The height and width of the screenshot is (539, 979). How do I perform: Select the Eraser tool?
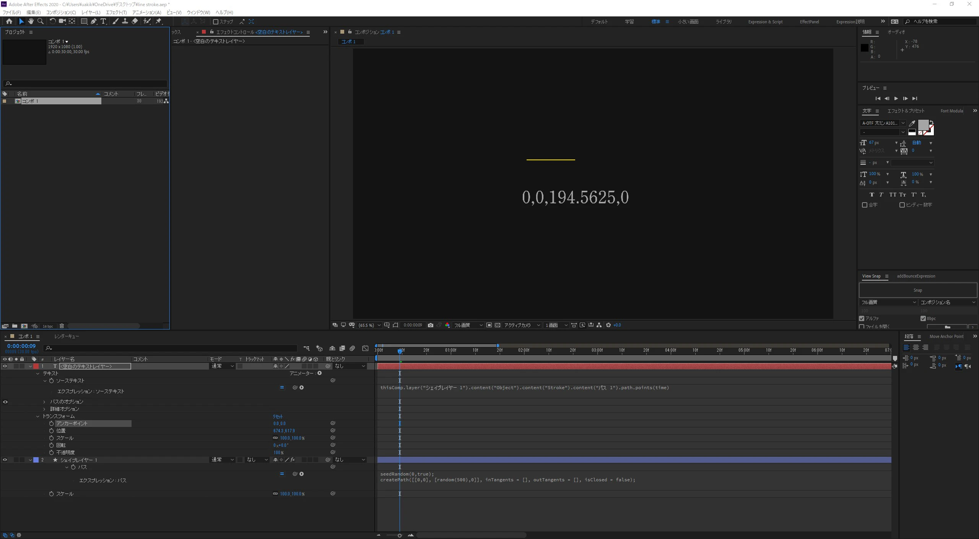(x=135, y=21)
